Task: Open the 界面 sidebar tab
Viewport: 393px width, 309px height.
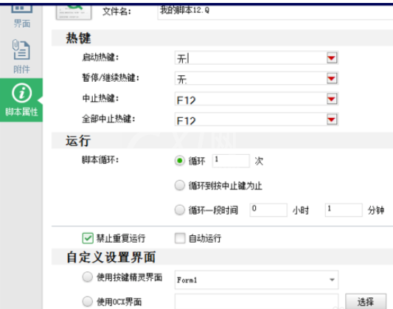Action: click(21, 17)
